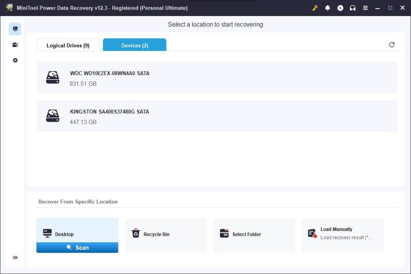Click the refresh drives icon
The image size is (411, 274).
click(392, 45)
